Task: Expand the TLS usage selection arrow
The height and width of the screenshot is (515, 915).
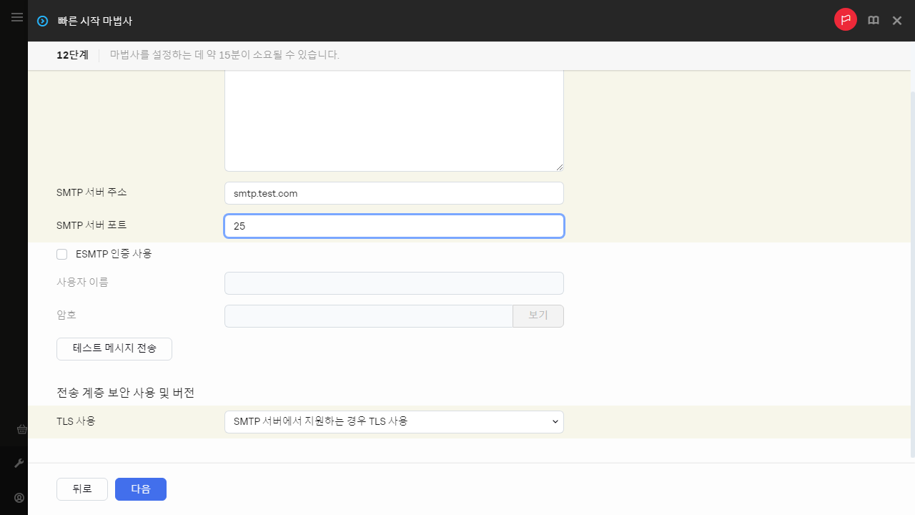Action: [x=555, y=421]
